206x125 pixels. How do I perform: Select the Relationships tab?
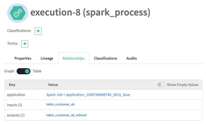coord(74,58)
